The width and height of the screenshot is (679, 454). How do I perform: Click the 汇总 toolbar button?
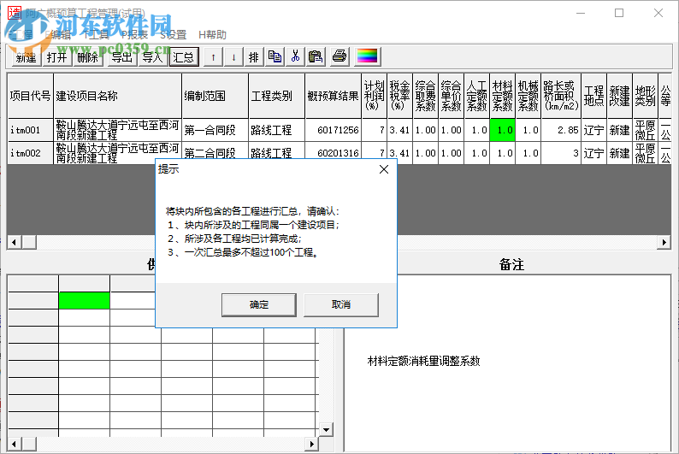(184, 56)
